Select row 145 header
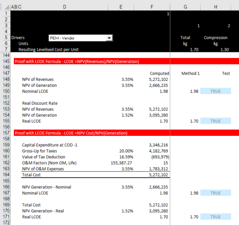This screenshot has height=225, width=239. point(5,62)
